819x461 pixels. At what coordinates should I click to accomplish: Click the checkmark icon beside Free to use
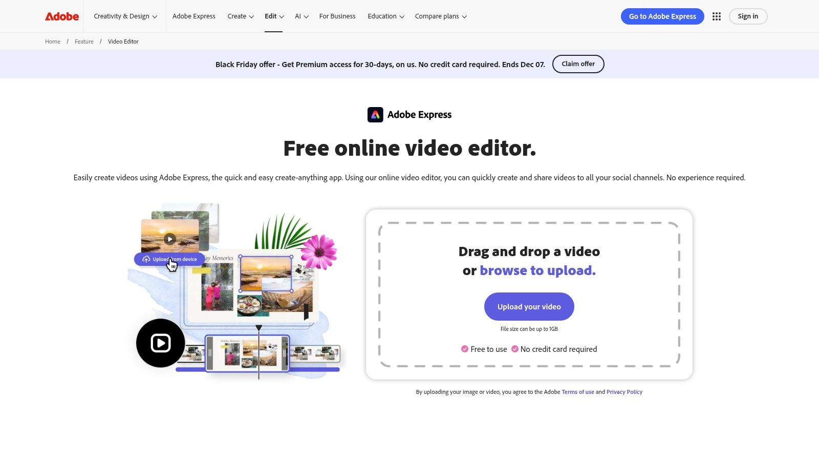464,349
